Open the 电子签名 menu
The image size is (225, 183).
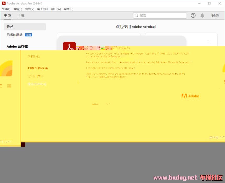pos(43,9)
